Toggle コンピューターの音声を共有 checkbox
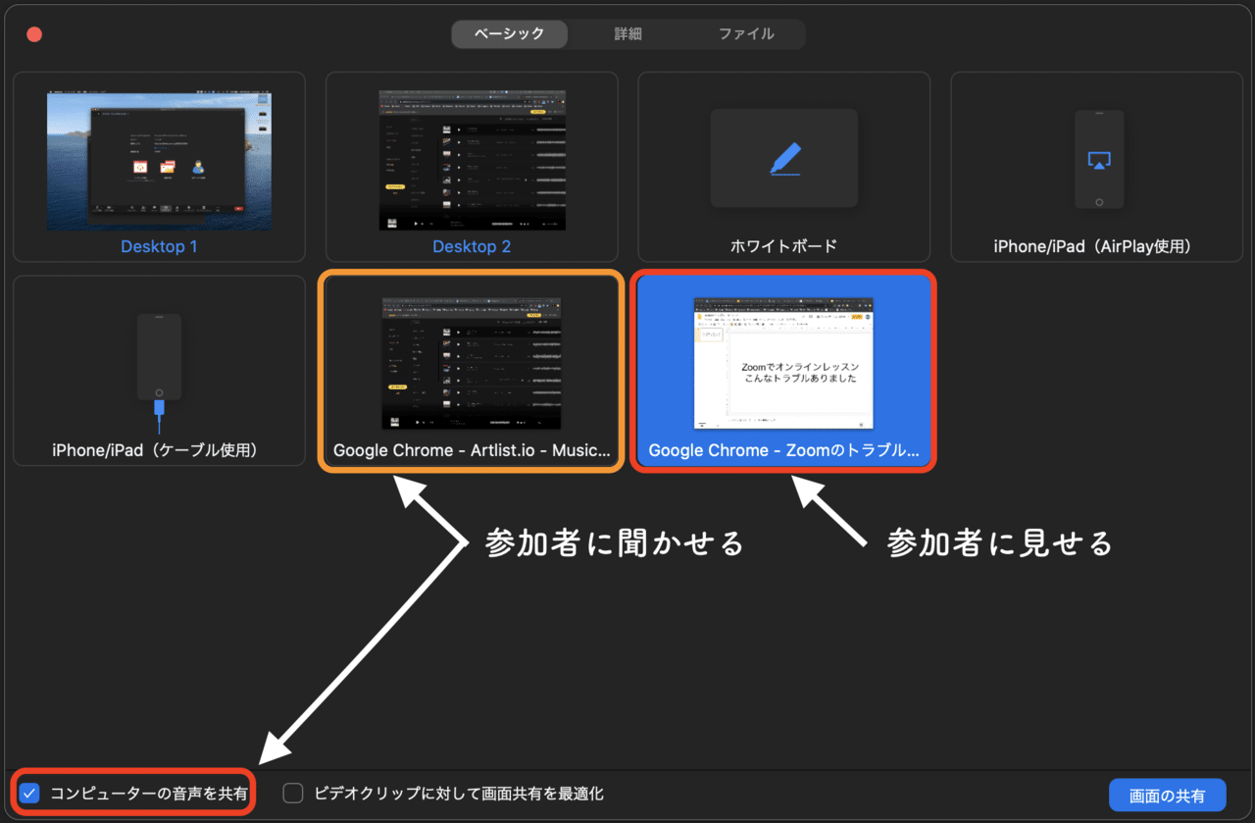The image size is (1255, 823). point(29,794)
